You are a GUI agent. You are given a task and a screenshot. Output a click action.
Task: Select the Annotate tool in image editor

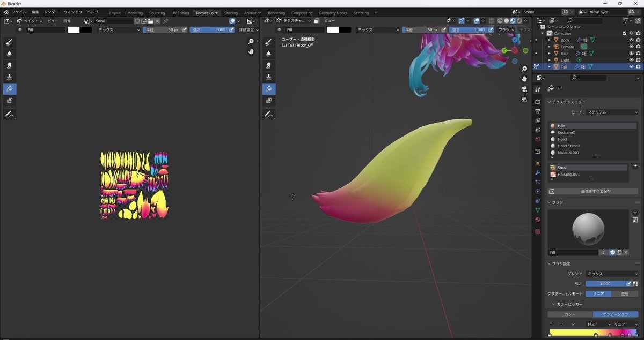coord(10,114)
